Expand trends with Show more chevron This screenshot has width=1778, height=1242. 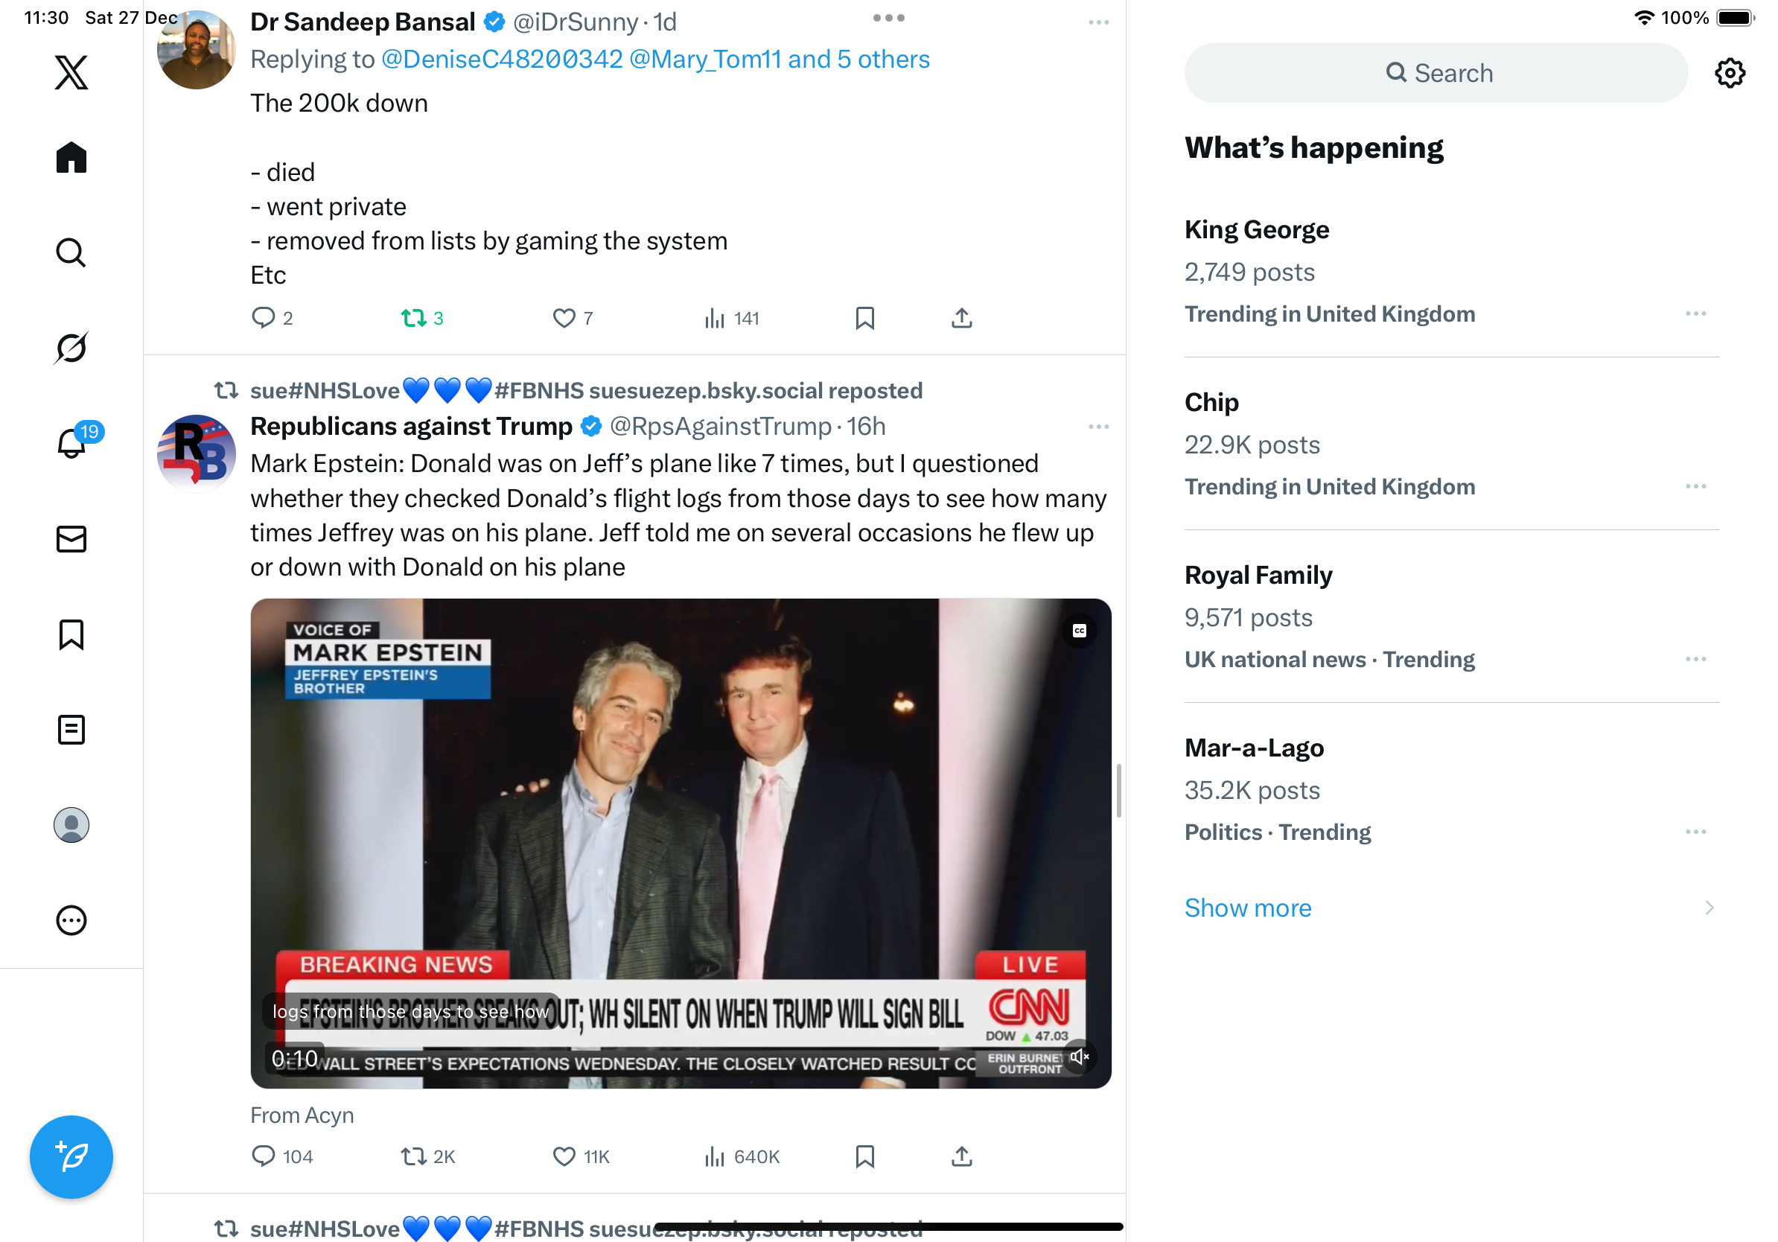1709,908
